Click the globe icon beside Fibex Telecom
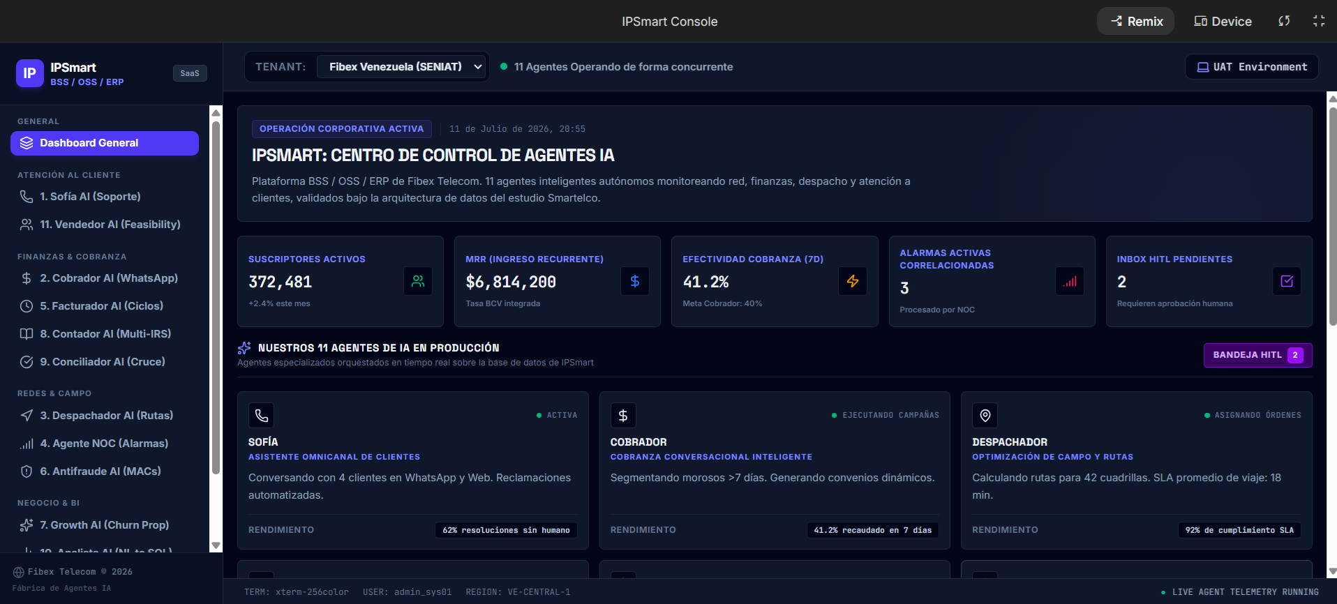 point(19,572)
